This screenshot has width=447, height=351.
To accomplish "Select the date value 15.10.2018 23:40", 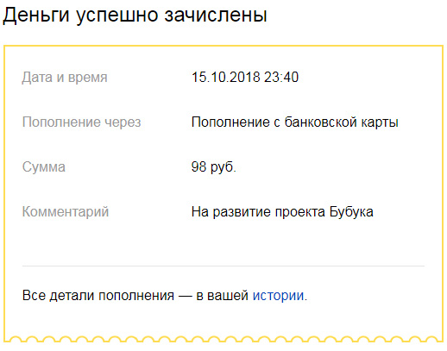I will click(x=245, y=78).
